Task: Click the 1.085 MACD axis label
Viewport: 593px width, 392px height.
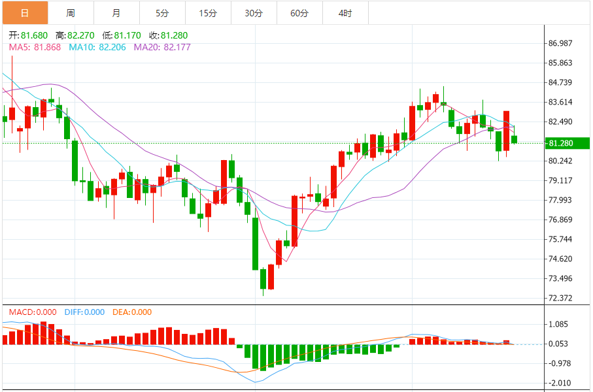Action: 558,324
